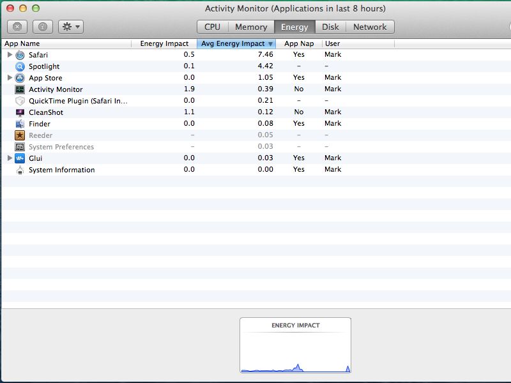Click QuickTime Plugin's 0.21 average value

click(265, 100)
